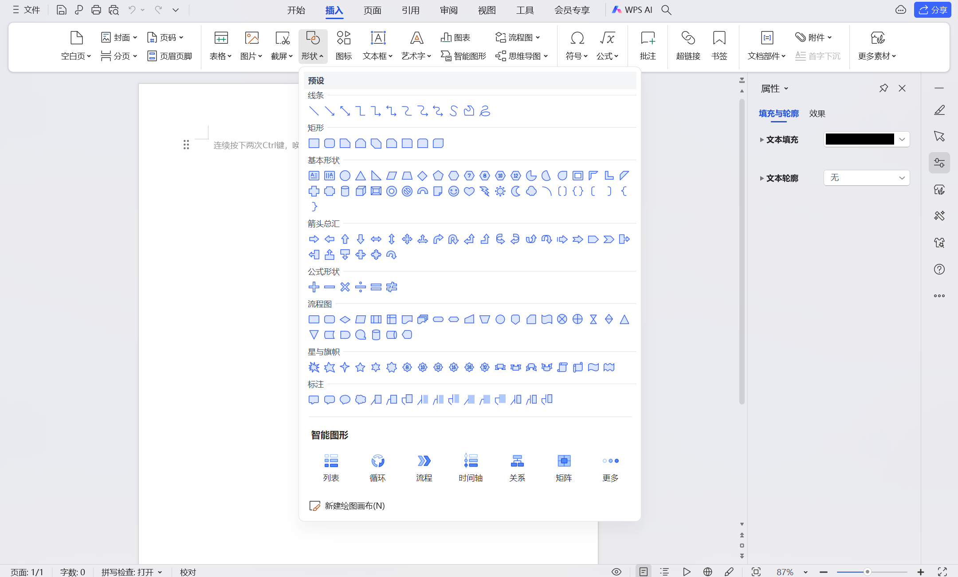Insert the cloud callout shape
Viewport: 958px width, 577px height.
(361, 400)
